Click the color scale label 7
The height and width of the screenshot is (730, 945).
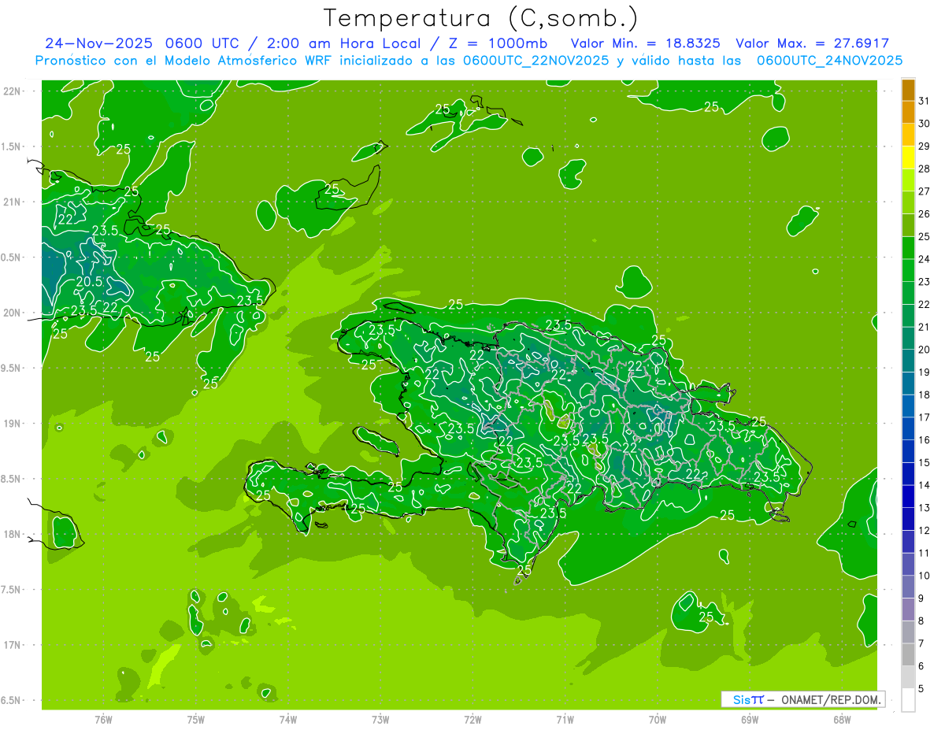pyautogui.click(x=921, y=644)
